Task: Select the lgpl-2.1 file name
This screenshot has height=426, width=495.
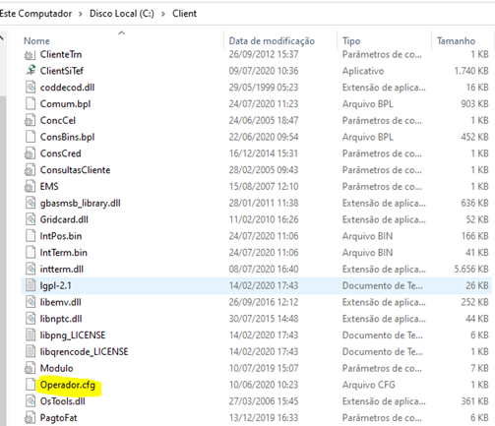Action: coord(55,286)
